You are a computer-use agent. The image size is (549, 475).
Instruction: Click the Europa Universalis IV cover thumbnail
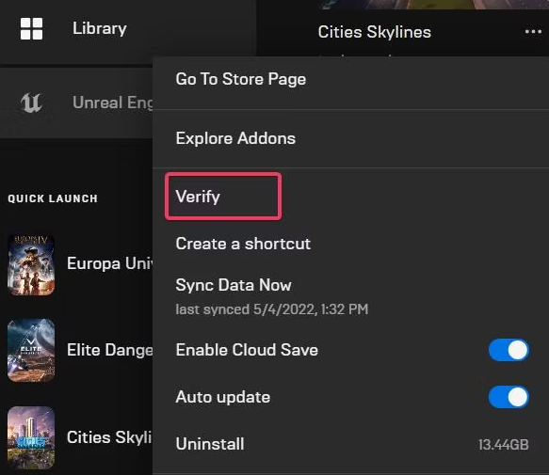tap(31, 265)
